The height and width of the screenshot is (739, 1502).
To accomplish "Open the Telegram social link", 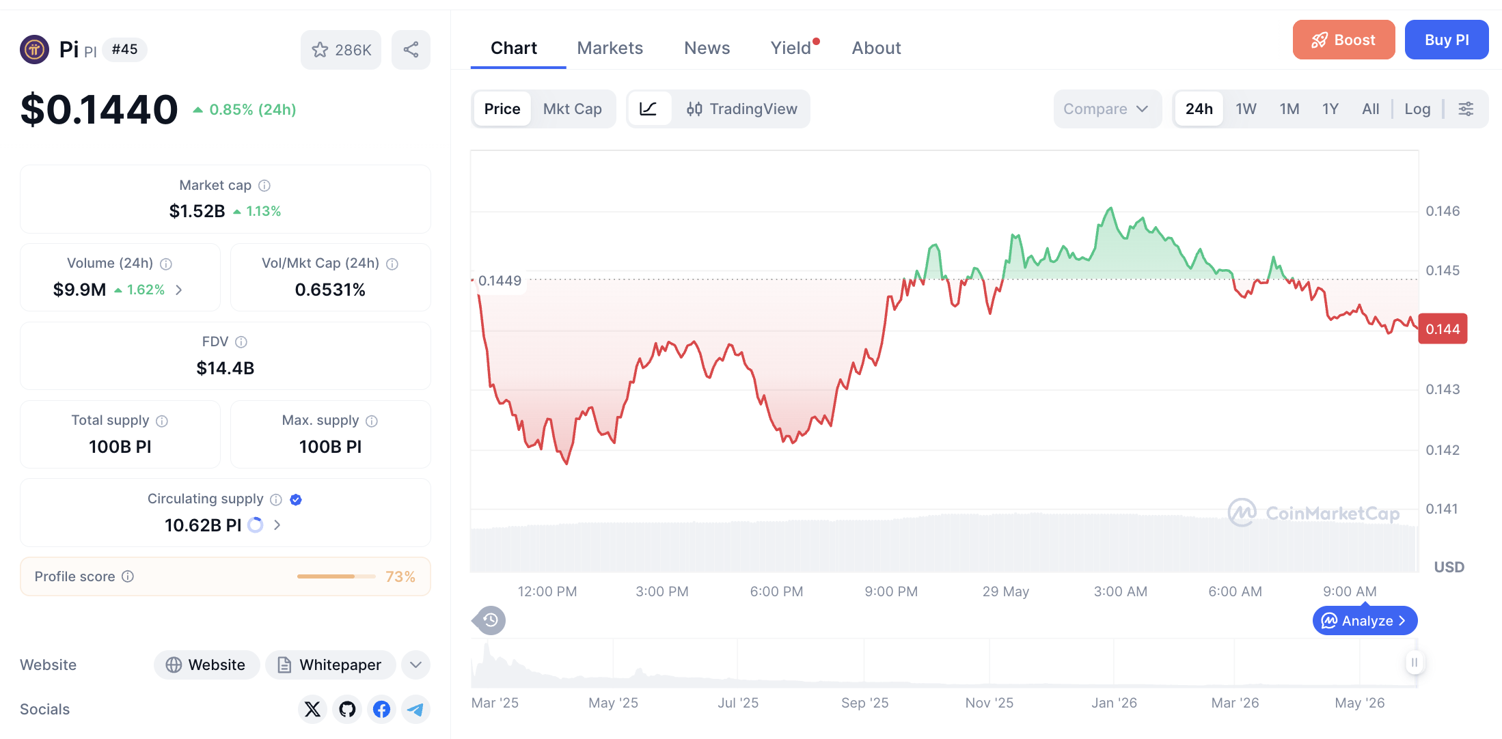I will (x=415, y=709).
